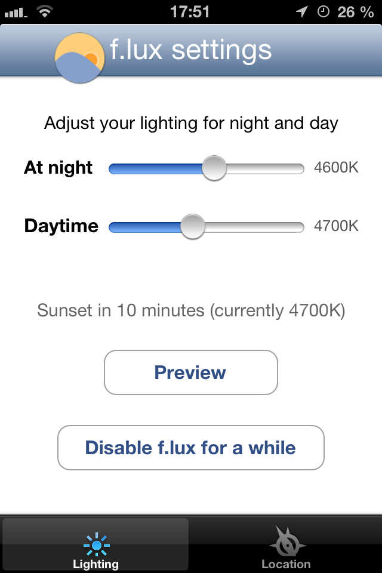This screenshot has width=382, height=573.
Task: Tap Disable f.lux for a while
Action: pyautogui.click(x=191, y=448)
